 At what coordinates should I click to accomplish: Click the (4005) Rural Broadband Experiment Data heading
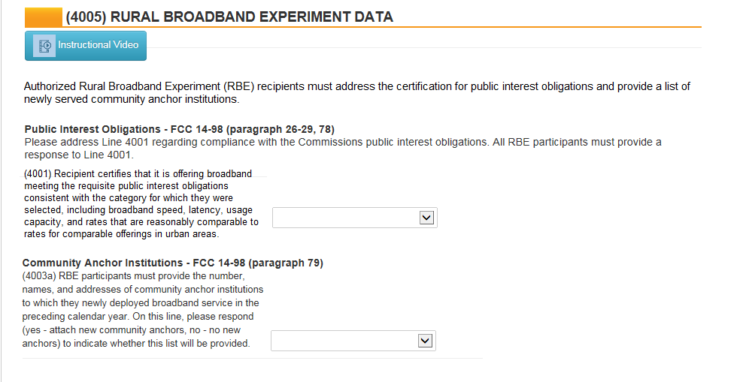coord(229,17)
